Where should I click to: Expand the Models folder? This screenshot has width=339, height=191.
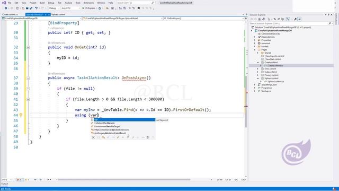[255, 47]
